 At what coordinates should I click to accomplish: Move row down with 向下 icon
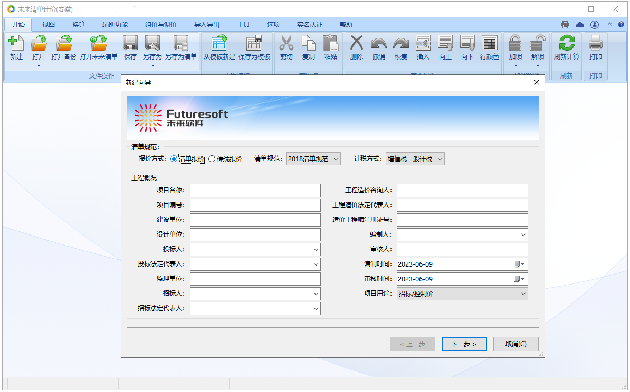(467, 43)
